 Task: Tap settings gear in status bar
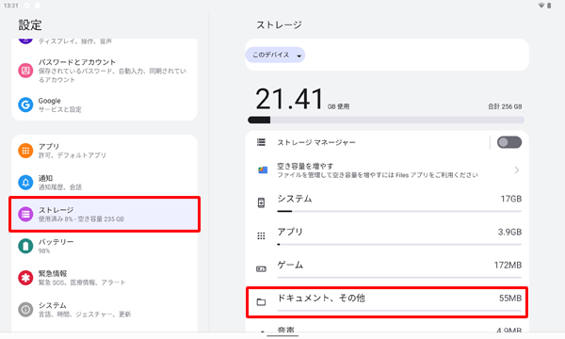tap(27, 6)
